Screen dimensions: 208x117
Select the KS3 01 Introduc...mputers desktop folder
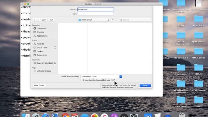(x=181, y=38)
